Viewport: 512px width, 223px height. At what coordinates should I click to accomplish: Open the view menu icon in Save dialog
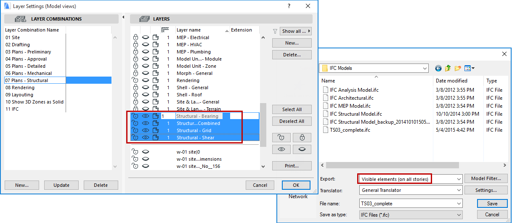coord(469,68)
